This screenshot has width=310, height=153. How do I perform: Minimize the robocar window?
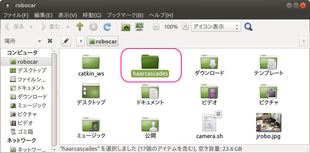[289, 5]
